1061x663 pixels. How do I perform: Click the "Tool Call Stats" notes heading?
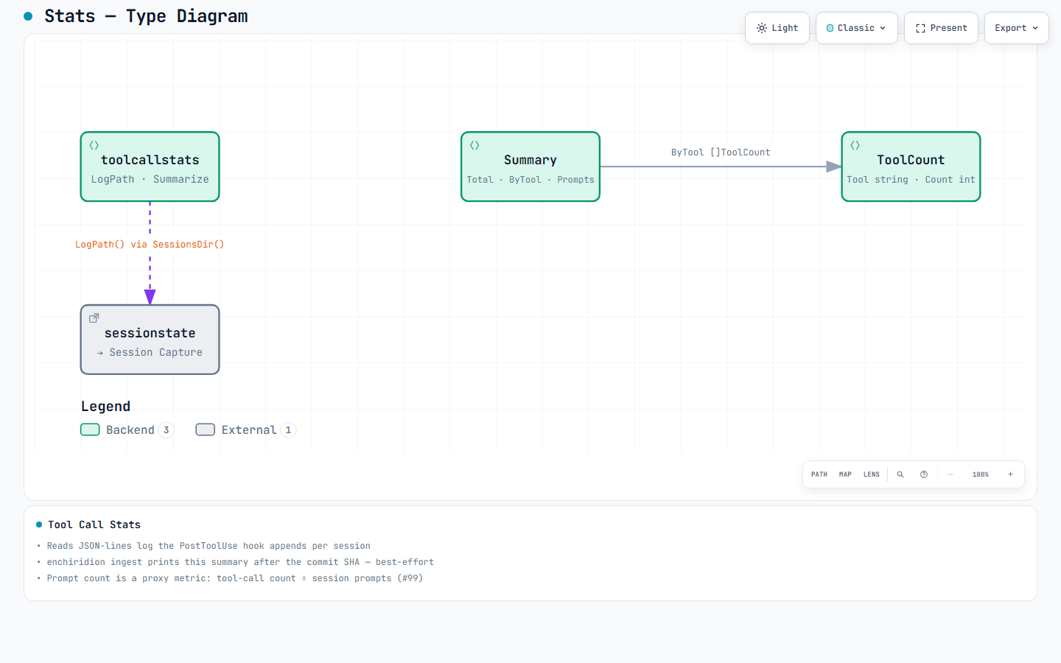[94, 525]
